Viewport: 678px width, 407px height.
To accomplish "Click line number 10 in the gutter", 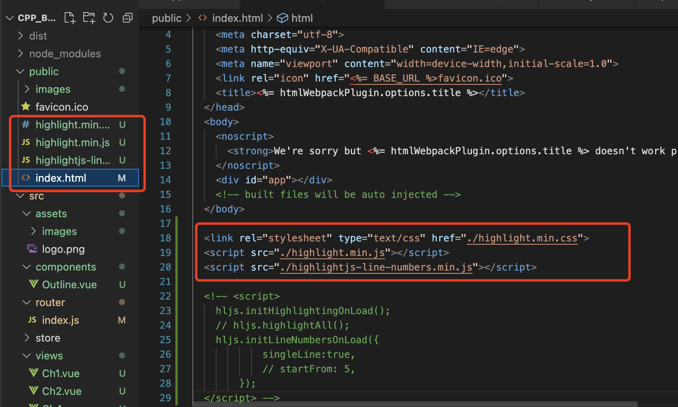I will [165, 122].
